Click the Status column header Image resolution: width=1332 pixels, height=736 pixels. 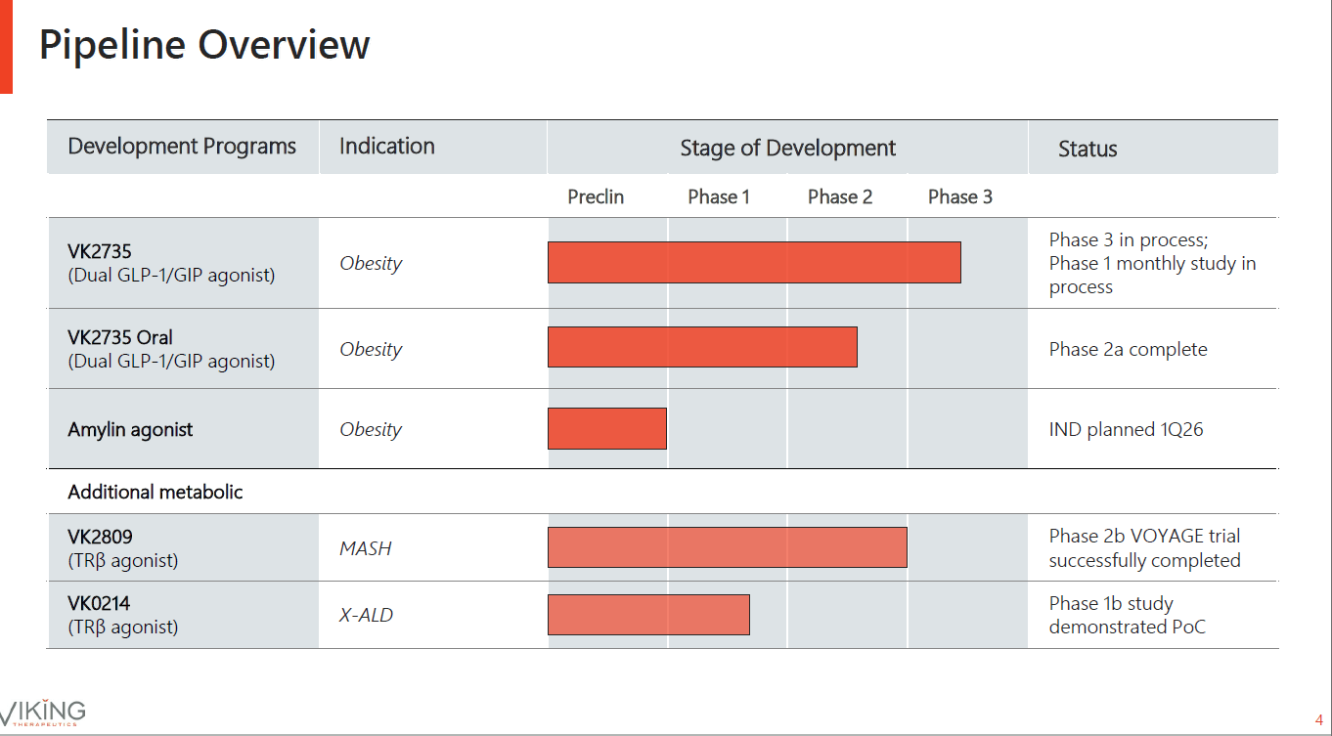tap(1088, 149)
